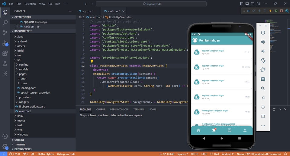
Task: Open the Manage gear icon
Action: (5, 147)
